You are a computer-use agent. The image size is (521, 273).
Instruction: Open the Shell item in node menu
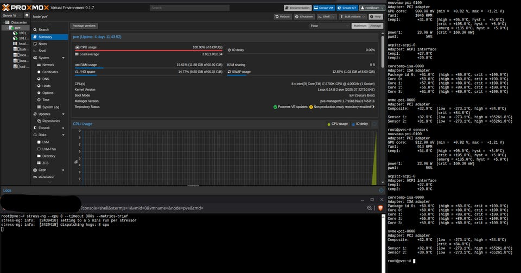42,50
